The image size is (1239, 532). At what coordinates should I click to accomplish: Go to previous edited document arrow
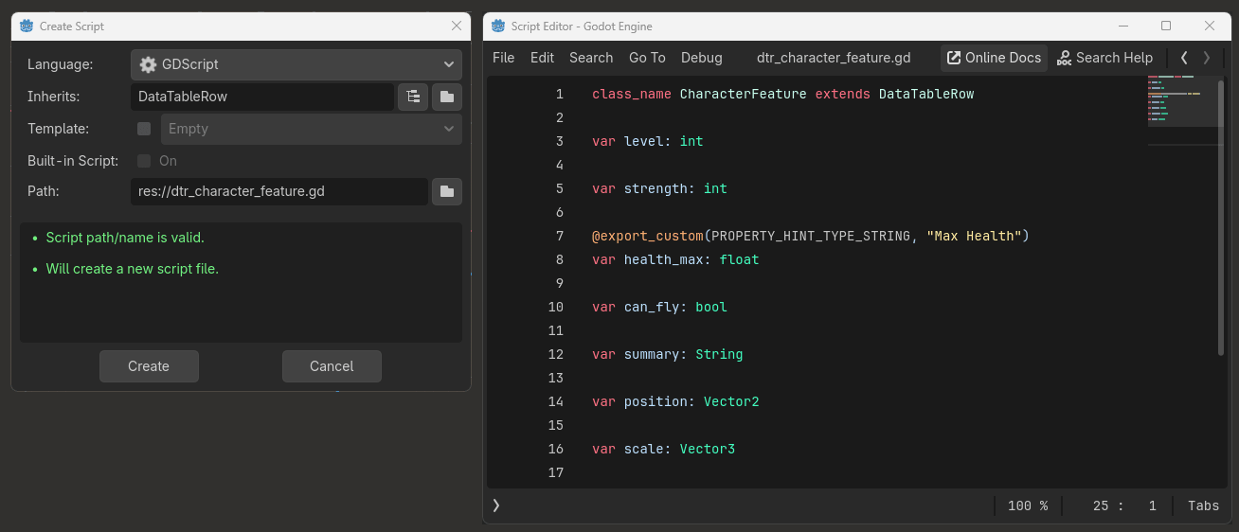(1184, 58)
